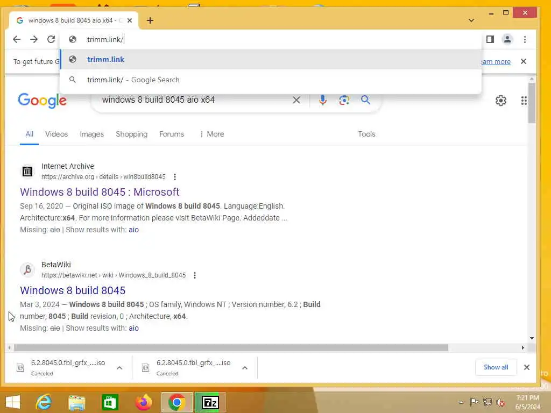Switch to Shopping results tab
The image size is (551, 413).
[131, 134]
